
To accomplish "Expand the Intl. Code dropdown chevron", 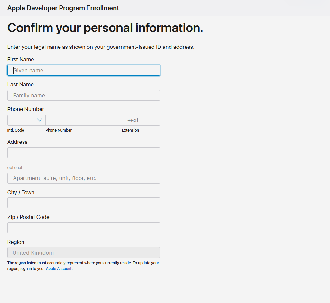I will (x=39, y=120).
